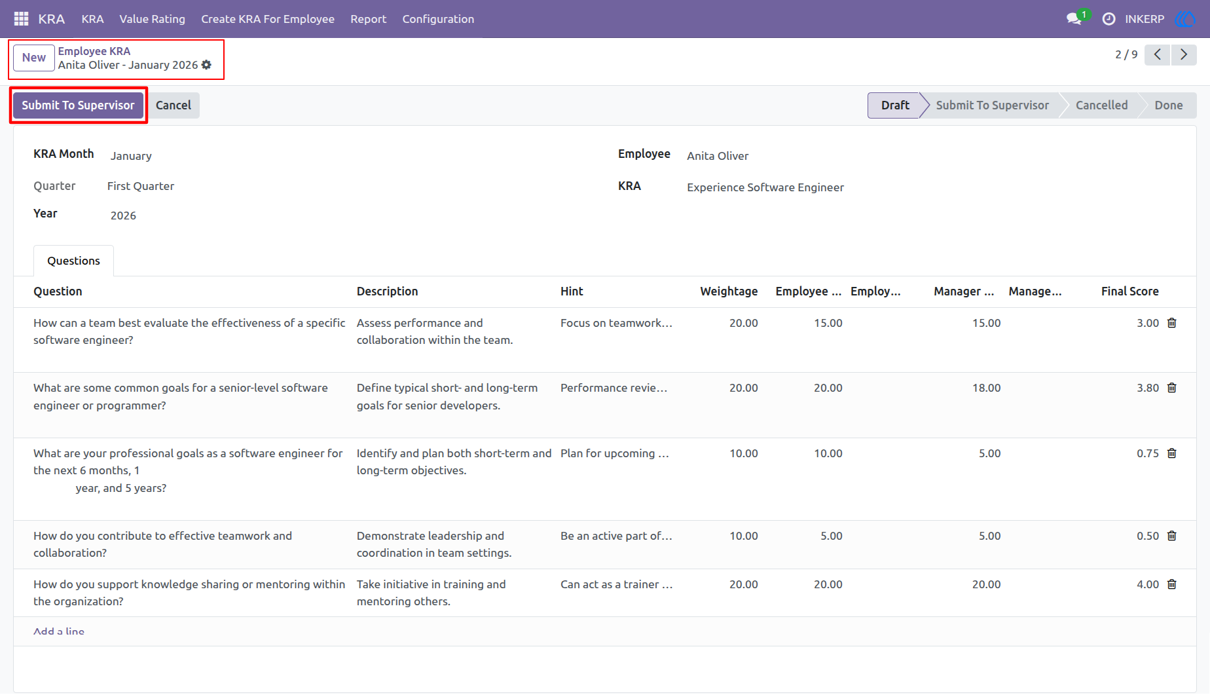
Task: Go to next record arrow
Action: (x=1184, y=55)
